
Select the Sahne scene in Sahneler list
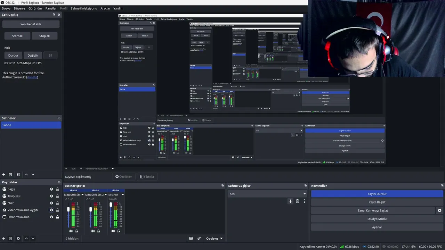31,125
